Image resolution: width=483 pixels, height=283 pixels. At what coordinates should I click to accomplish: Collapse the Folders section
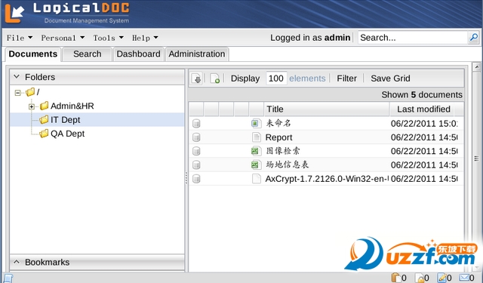click(x=17, y=77)
